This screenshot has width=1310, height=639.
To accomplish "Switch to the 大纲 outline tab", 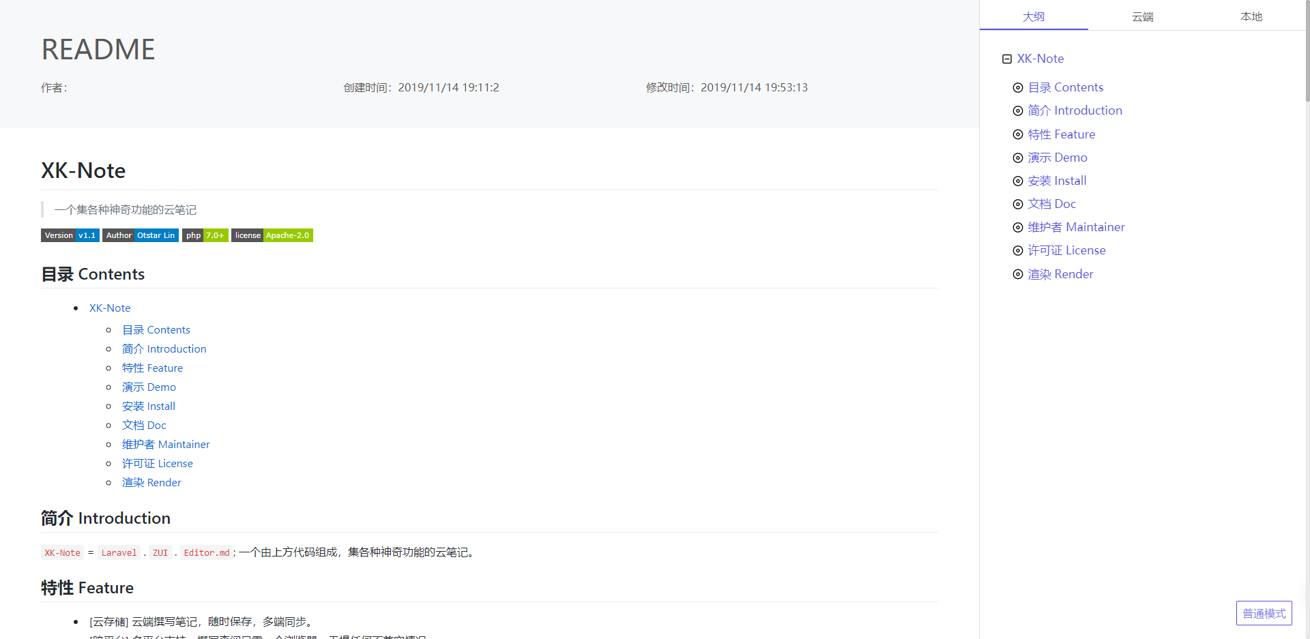I will pyautogui.click(x=1034, y=16).
